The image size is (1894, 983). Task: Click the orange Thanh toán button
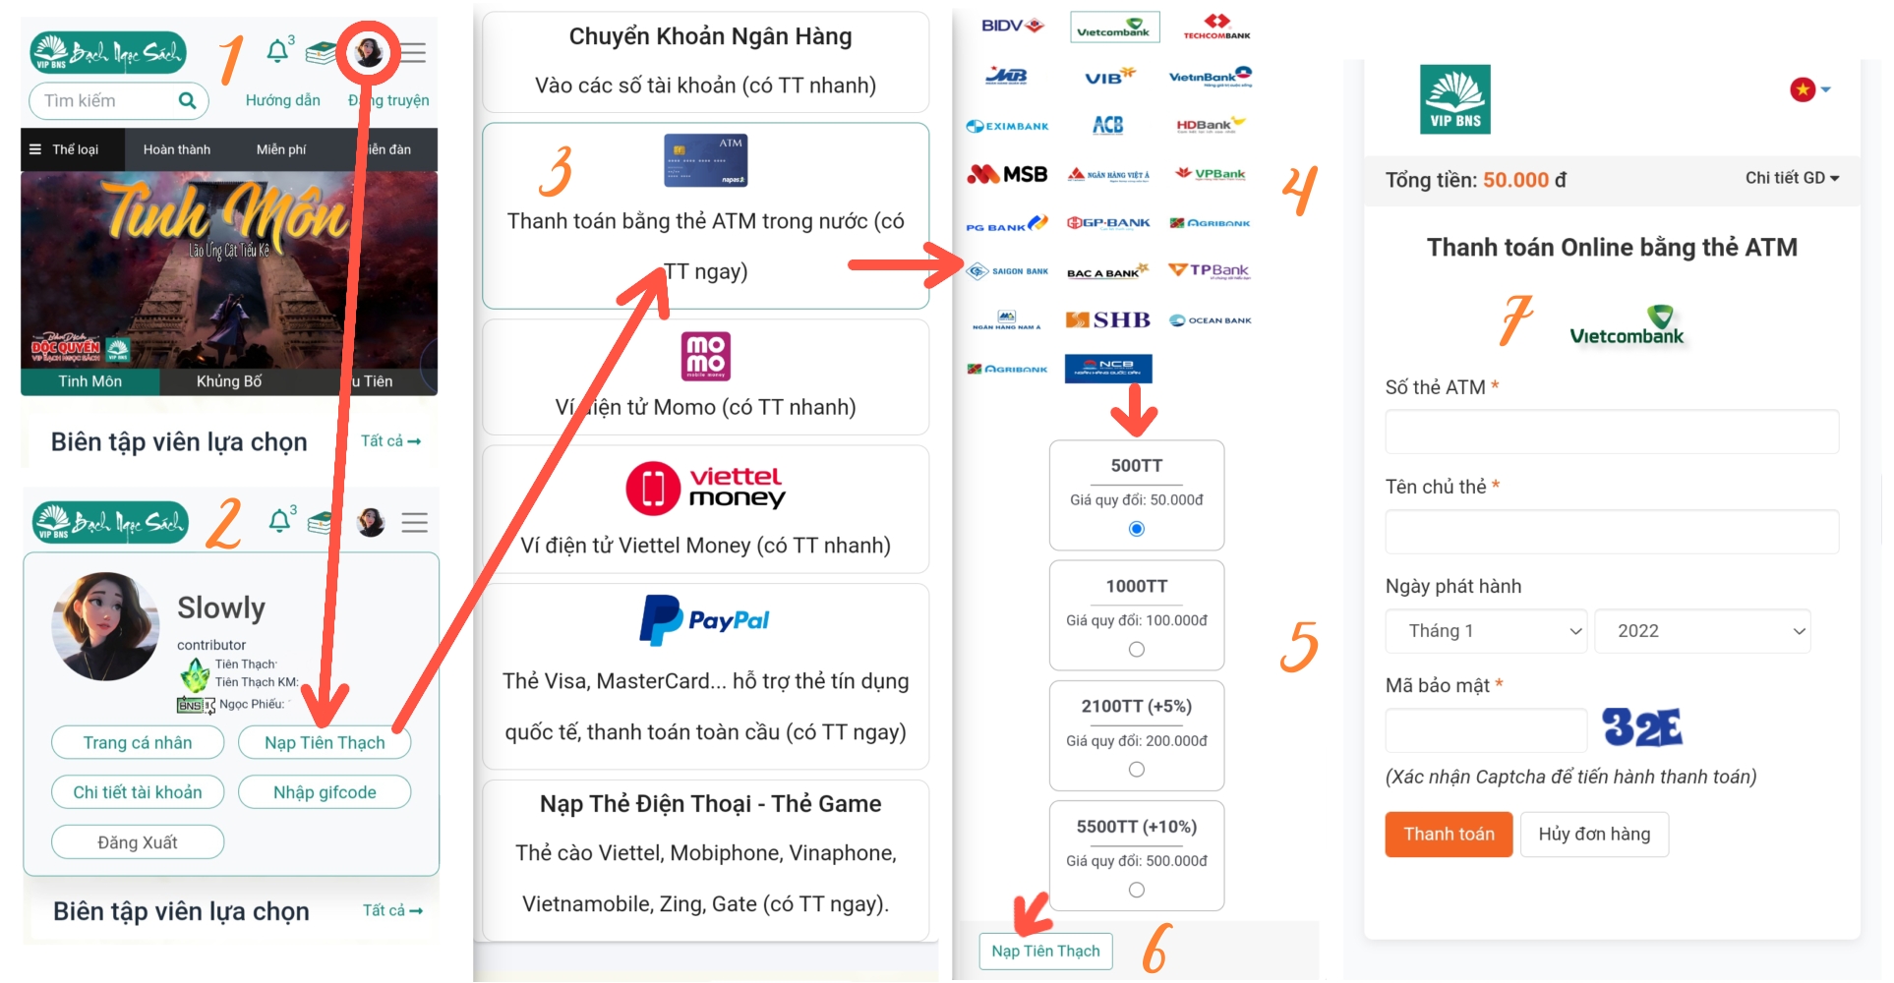[x=1449, y=835]
